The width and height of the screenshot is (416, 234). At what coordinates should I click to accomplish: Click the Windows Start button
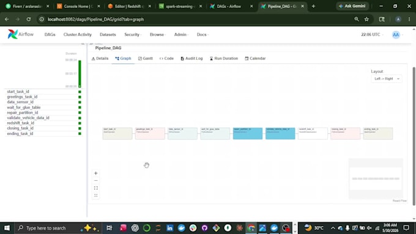(x=7, y=228)
